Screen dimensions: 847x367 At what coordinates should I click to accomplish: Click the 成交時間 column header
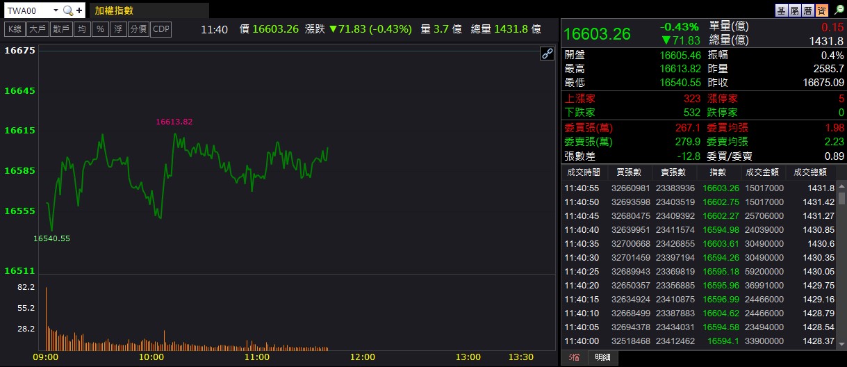[x=584, y=172]
